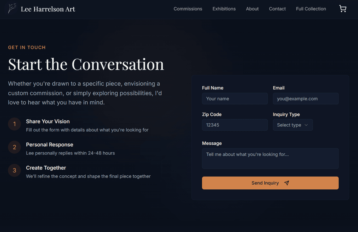
Task: Expand the Inquiry Type dropdown
Action: pos(293,125)
